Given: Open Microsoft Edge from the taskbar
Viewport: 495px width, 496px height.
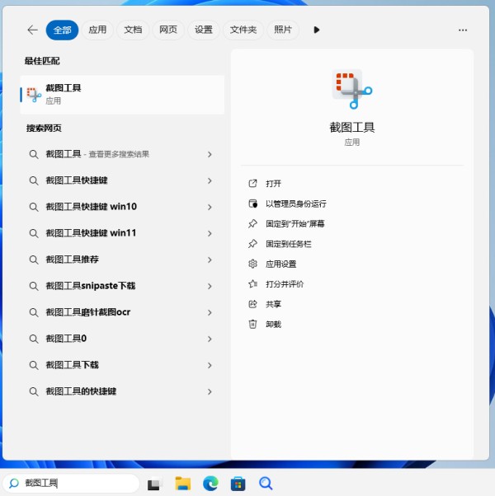Looking at the screenshot, I should (210, 484).
